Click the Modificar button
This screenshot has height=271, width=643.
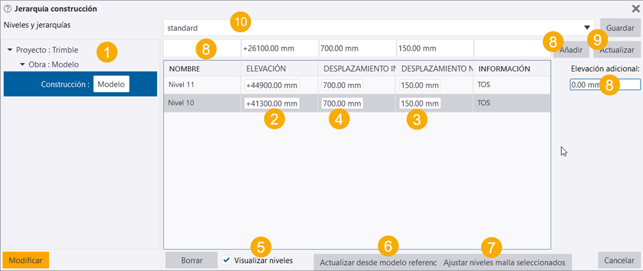click(26, 261)
